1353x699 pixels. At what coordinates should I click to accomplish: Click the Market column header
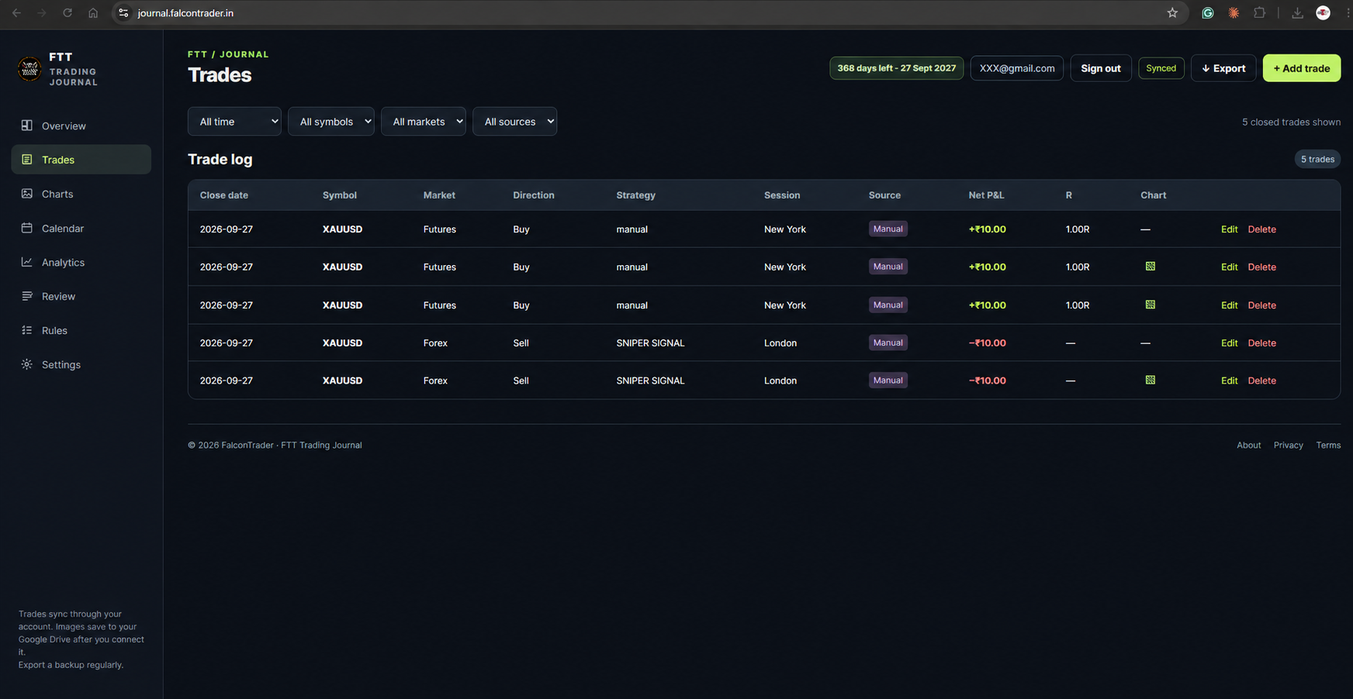[439, 195]
